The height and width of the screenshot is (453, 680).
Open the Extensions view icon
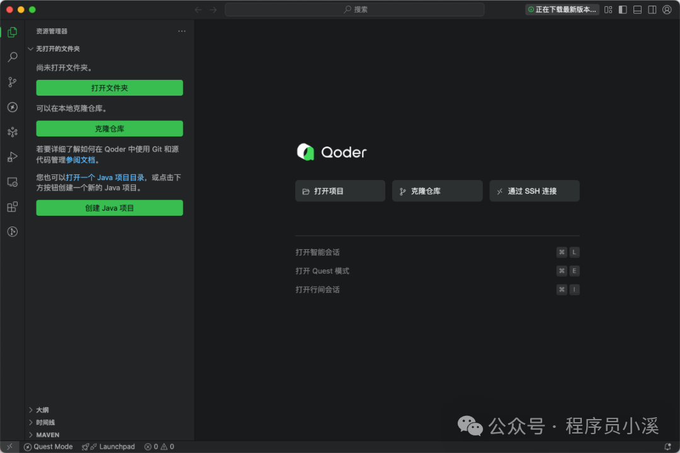point(12,207)
